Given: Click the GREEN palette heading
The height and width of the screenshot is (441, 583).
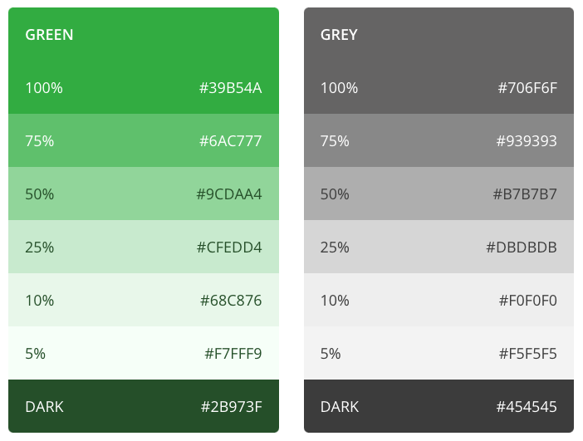Looking at the screenshot, I should pyautogui.click(x=49, y=35).
